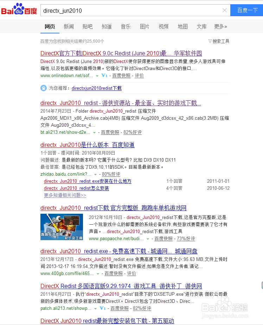Viewport: 263px width, 325px height.
Task: Switch to the 知道 tab
Action: click(107, 26)
